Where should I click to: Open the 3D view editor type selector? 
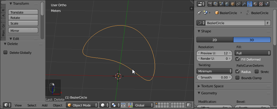(x=7, y=105)
